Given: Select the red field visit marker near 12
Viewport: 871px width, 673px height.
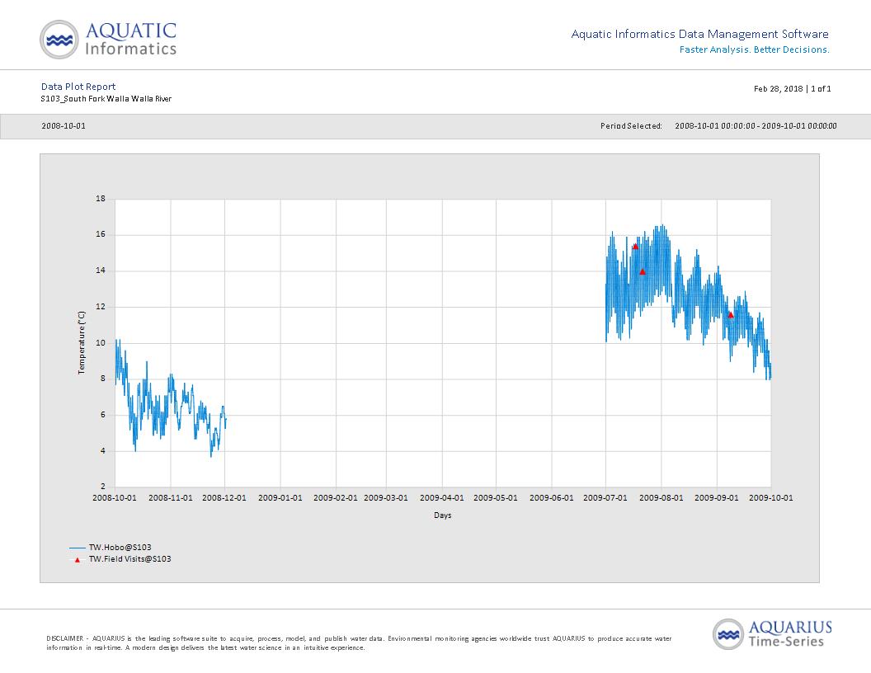Looking at the screenshot, I should (731, 315).
